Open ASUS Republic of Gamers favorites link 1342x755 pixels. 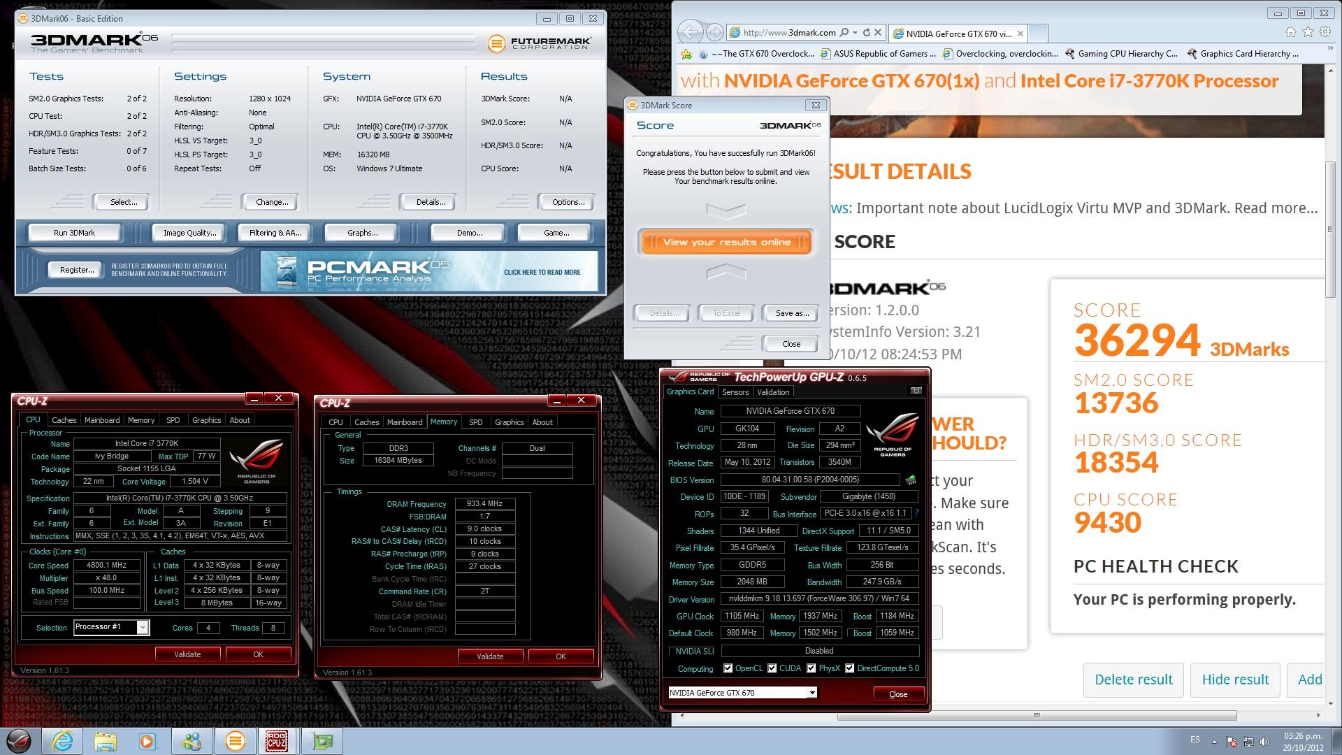(x=878, y=54)
